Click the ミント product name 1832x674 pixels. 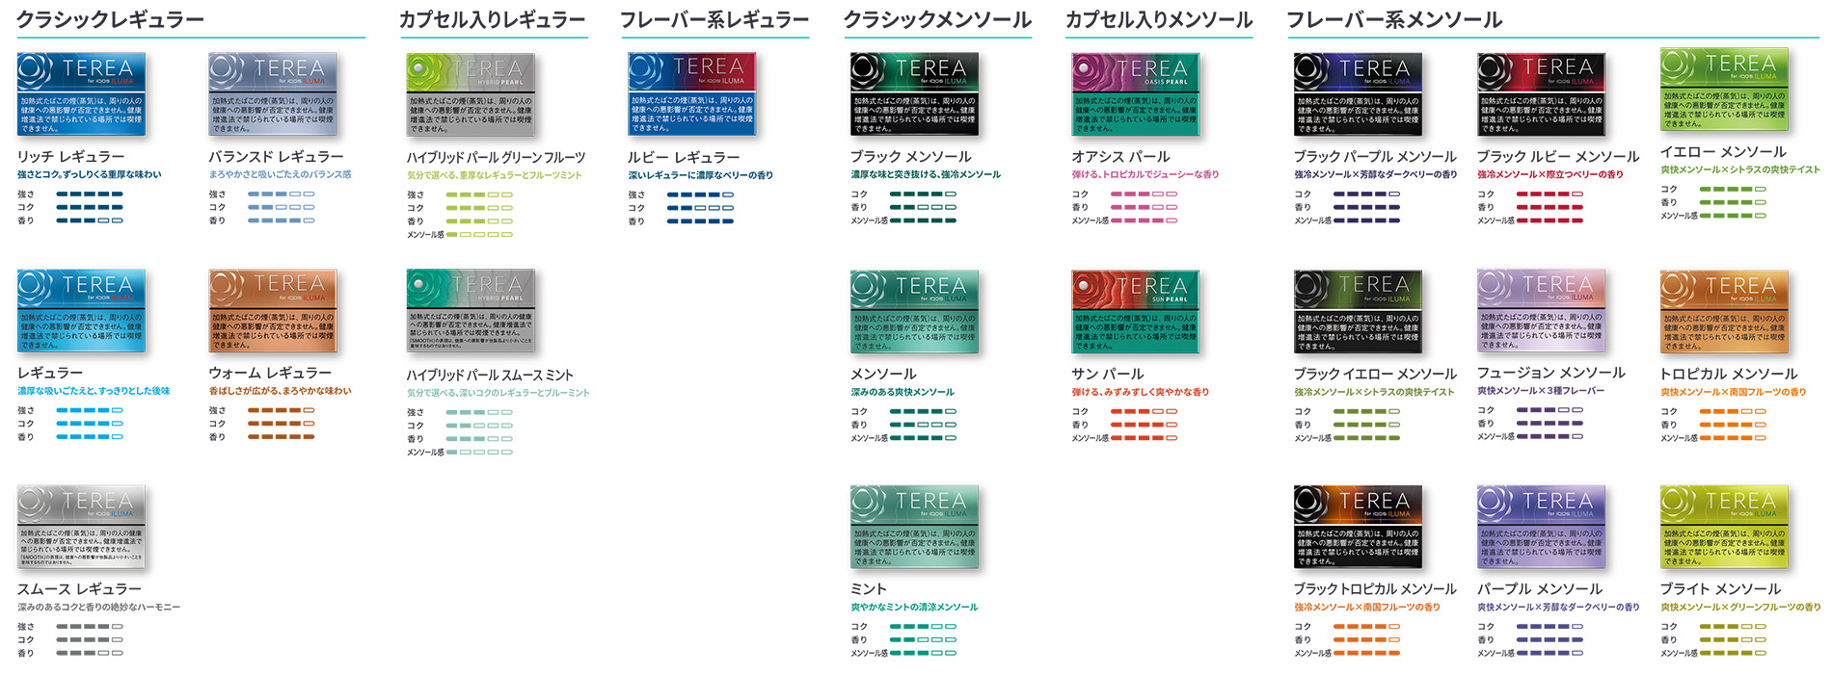pos(868,588)
